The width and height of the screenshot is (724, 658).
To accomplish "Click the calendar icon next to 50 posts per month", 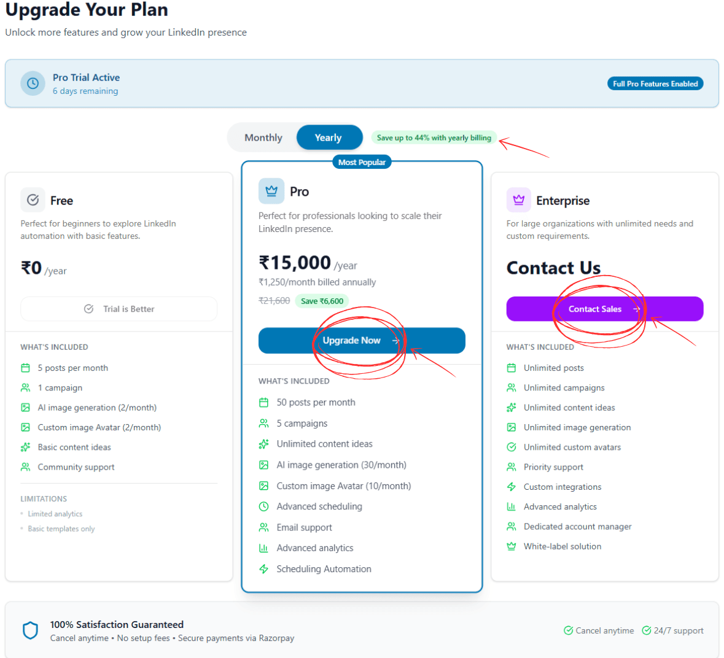I will 264,402.
